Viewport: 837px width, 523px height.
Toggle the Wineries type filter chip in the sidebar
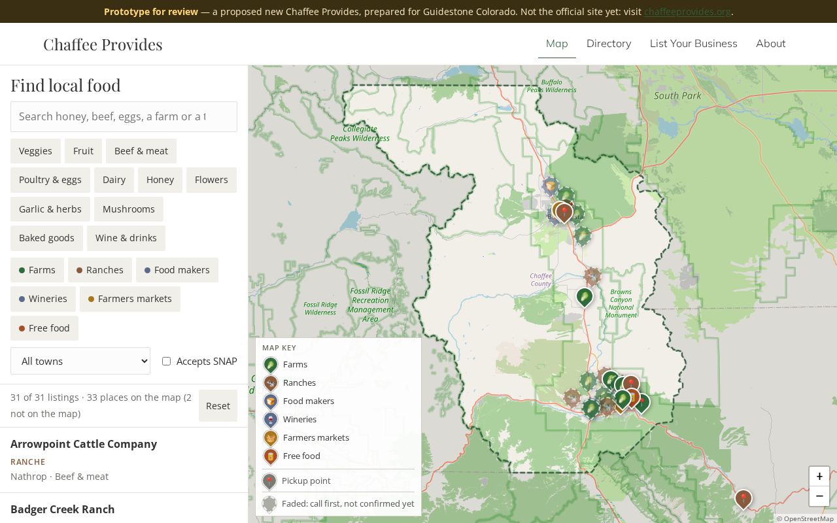43,299
